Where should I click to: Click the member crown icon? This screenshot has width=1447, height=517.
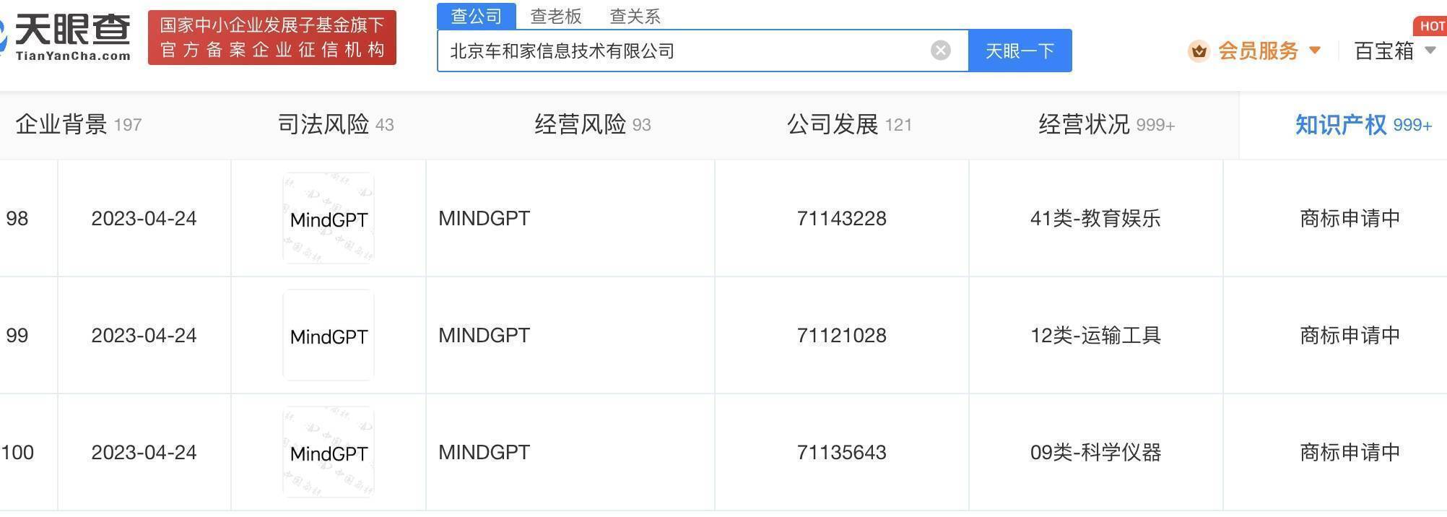[1199, 51]
